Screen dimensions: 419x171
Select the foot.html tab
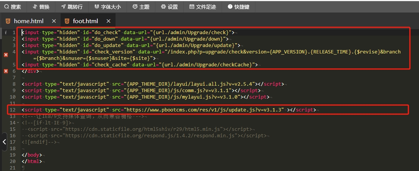[86, 21]
